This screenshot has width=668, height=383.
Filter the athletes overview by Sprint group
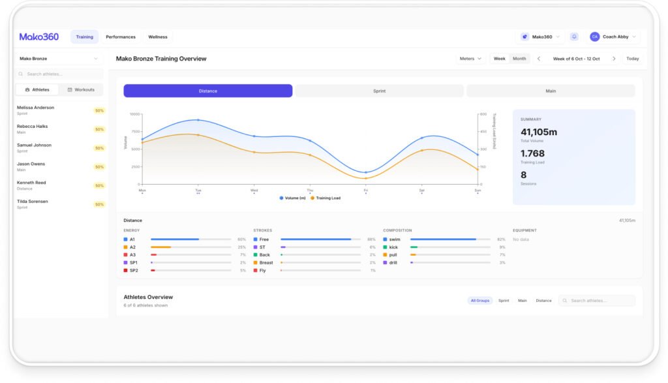coord(504,301)
